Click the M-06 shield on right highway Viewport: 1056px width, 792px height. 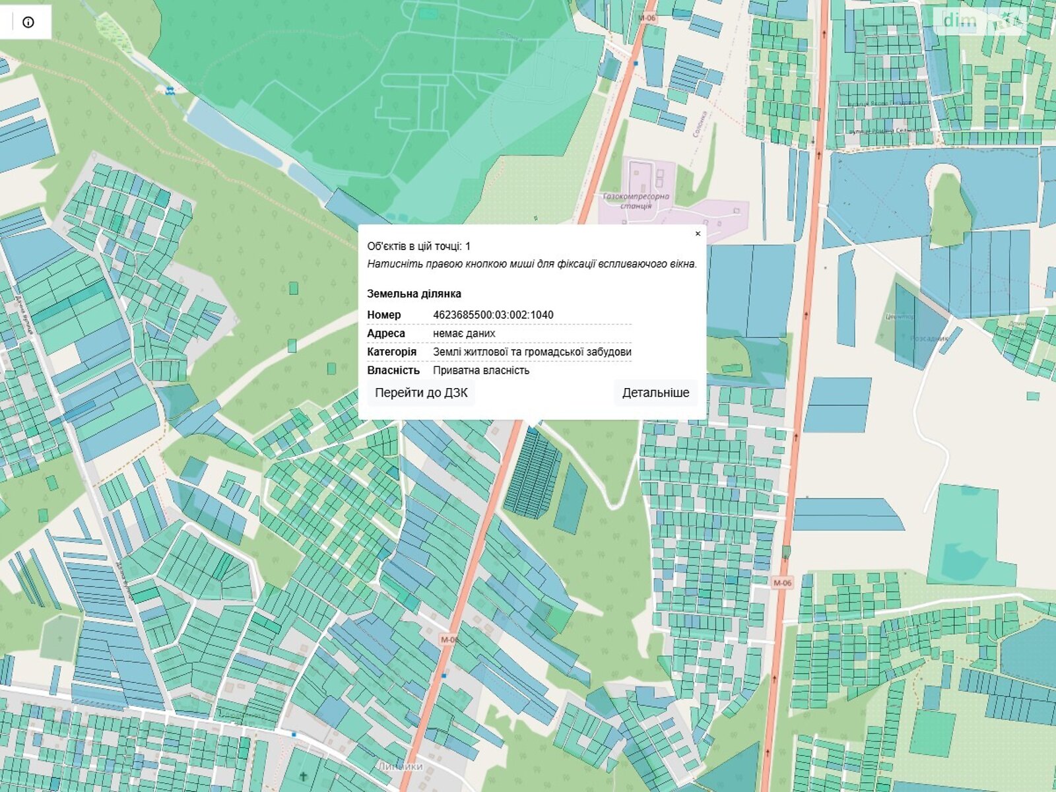[782, 583]
